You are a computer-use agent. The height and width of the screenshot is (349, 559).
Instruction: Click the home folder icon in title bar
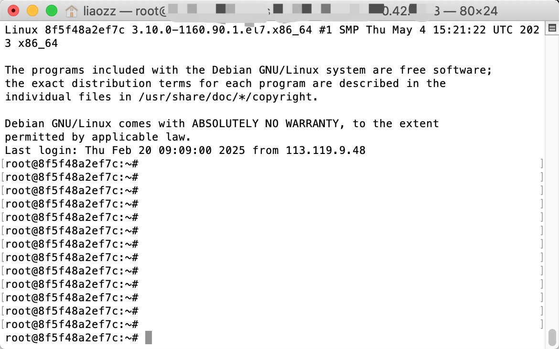tap(72, 11)
